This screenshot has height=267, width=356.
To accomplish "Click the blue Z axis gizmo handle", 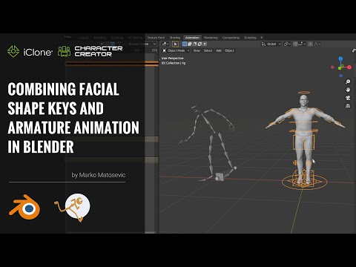I will click(x=340, y=59).
